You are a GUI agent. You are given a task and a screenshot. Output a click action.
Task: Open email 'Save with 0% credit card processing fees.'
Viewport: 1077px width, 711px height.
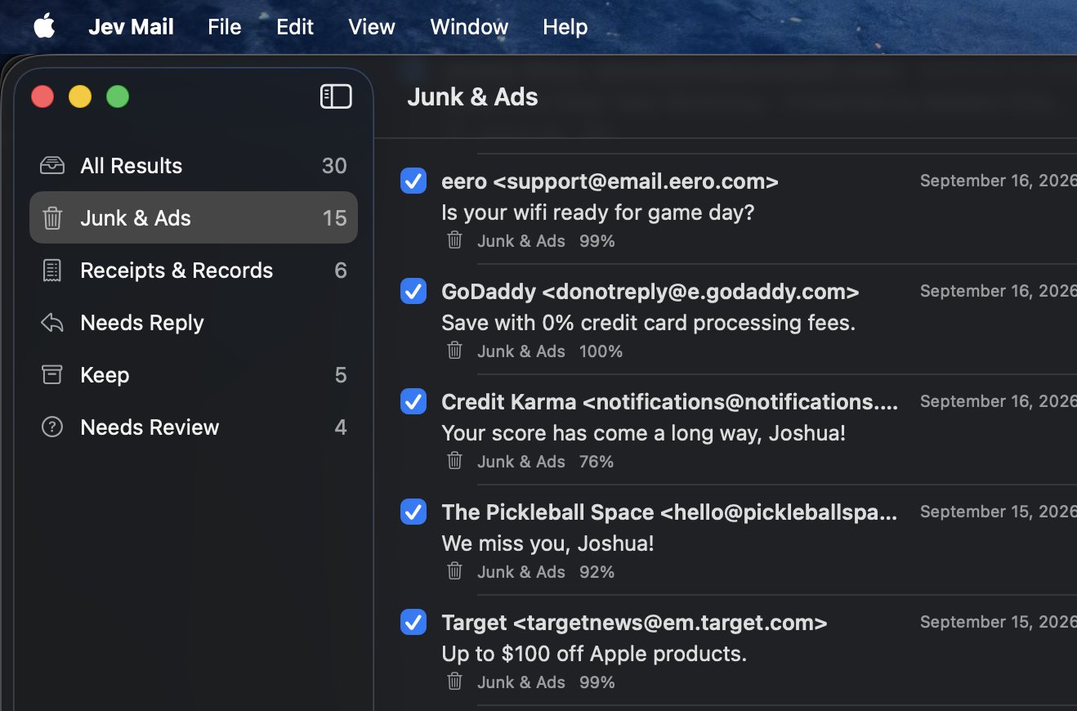(648, 323)
